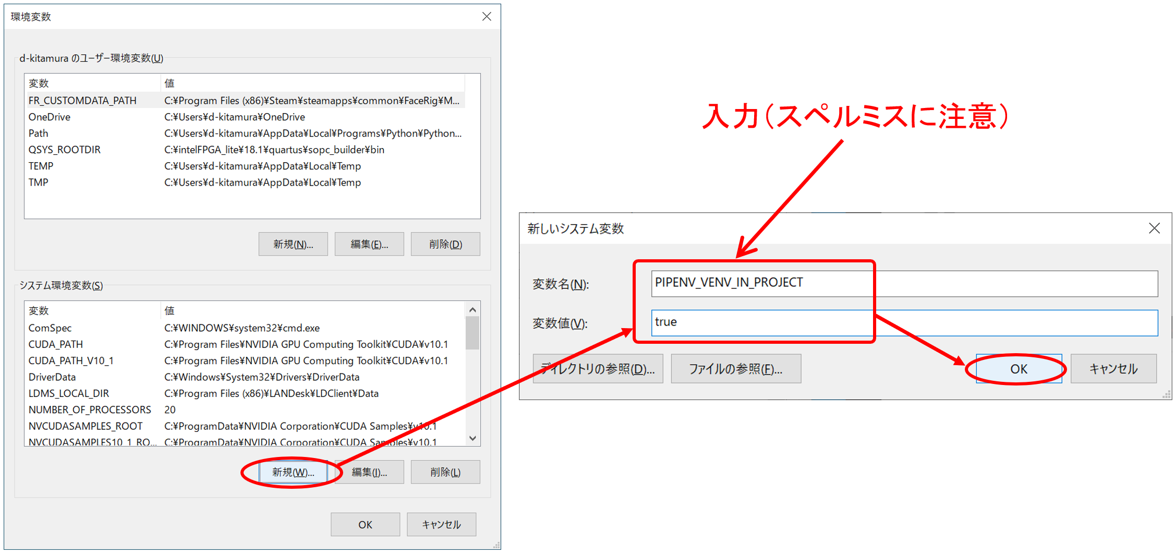
Task: Select ComSpec system variable row
Action: click(246, 328)
